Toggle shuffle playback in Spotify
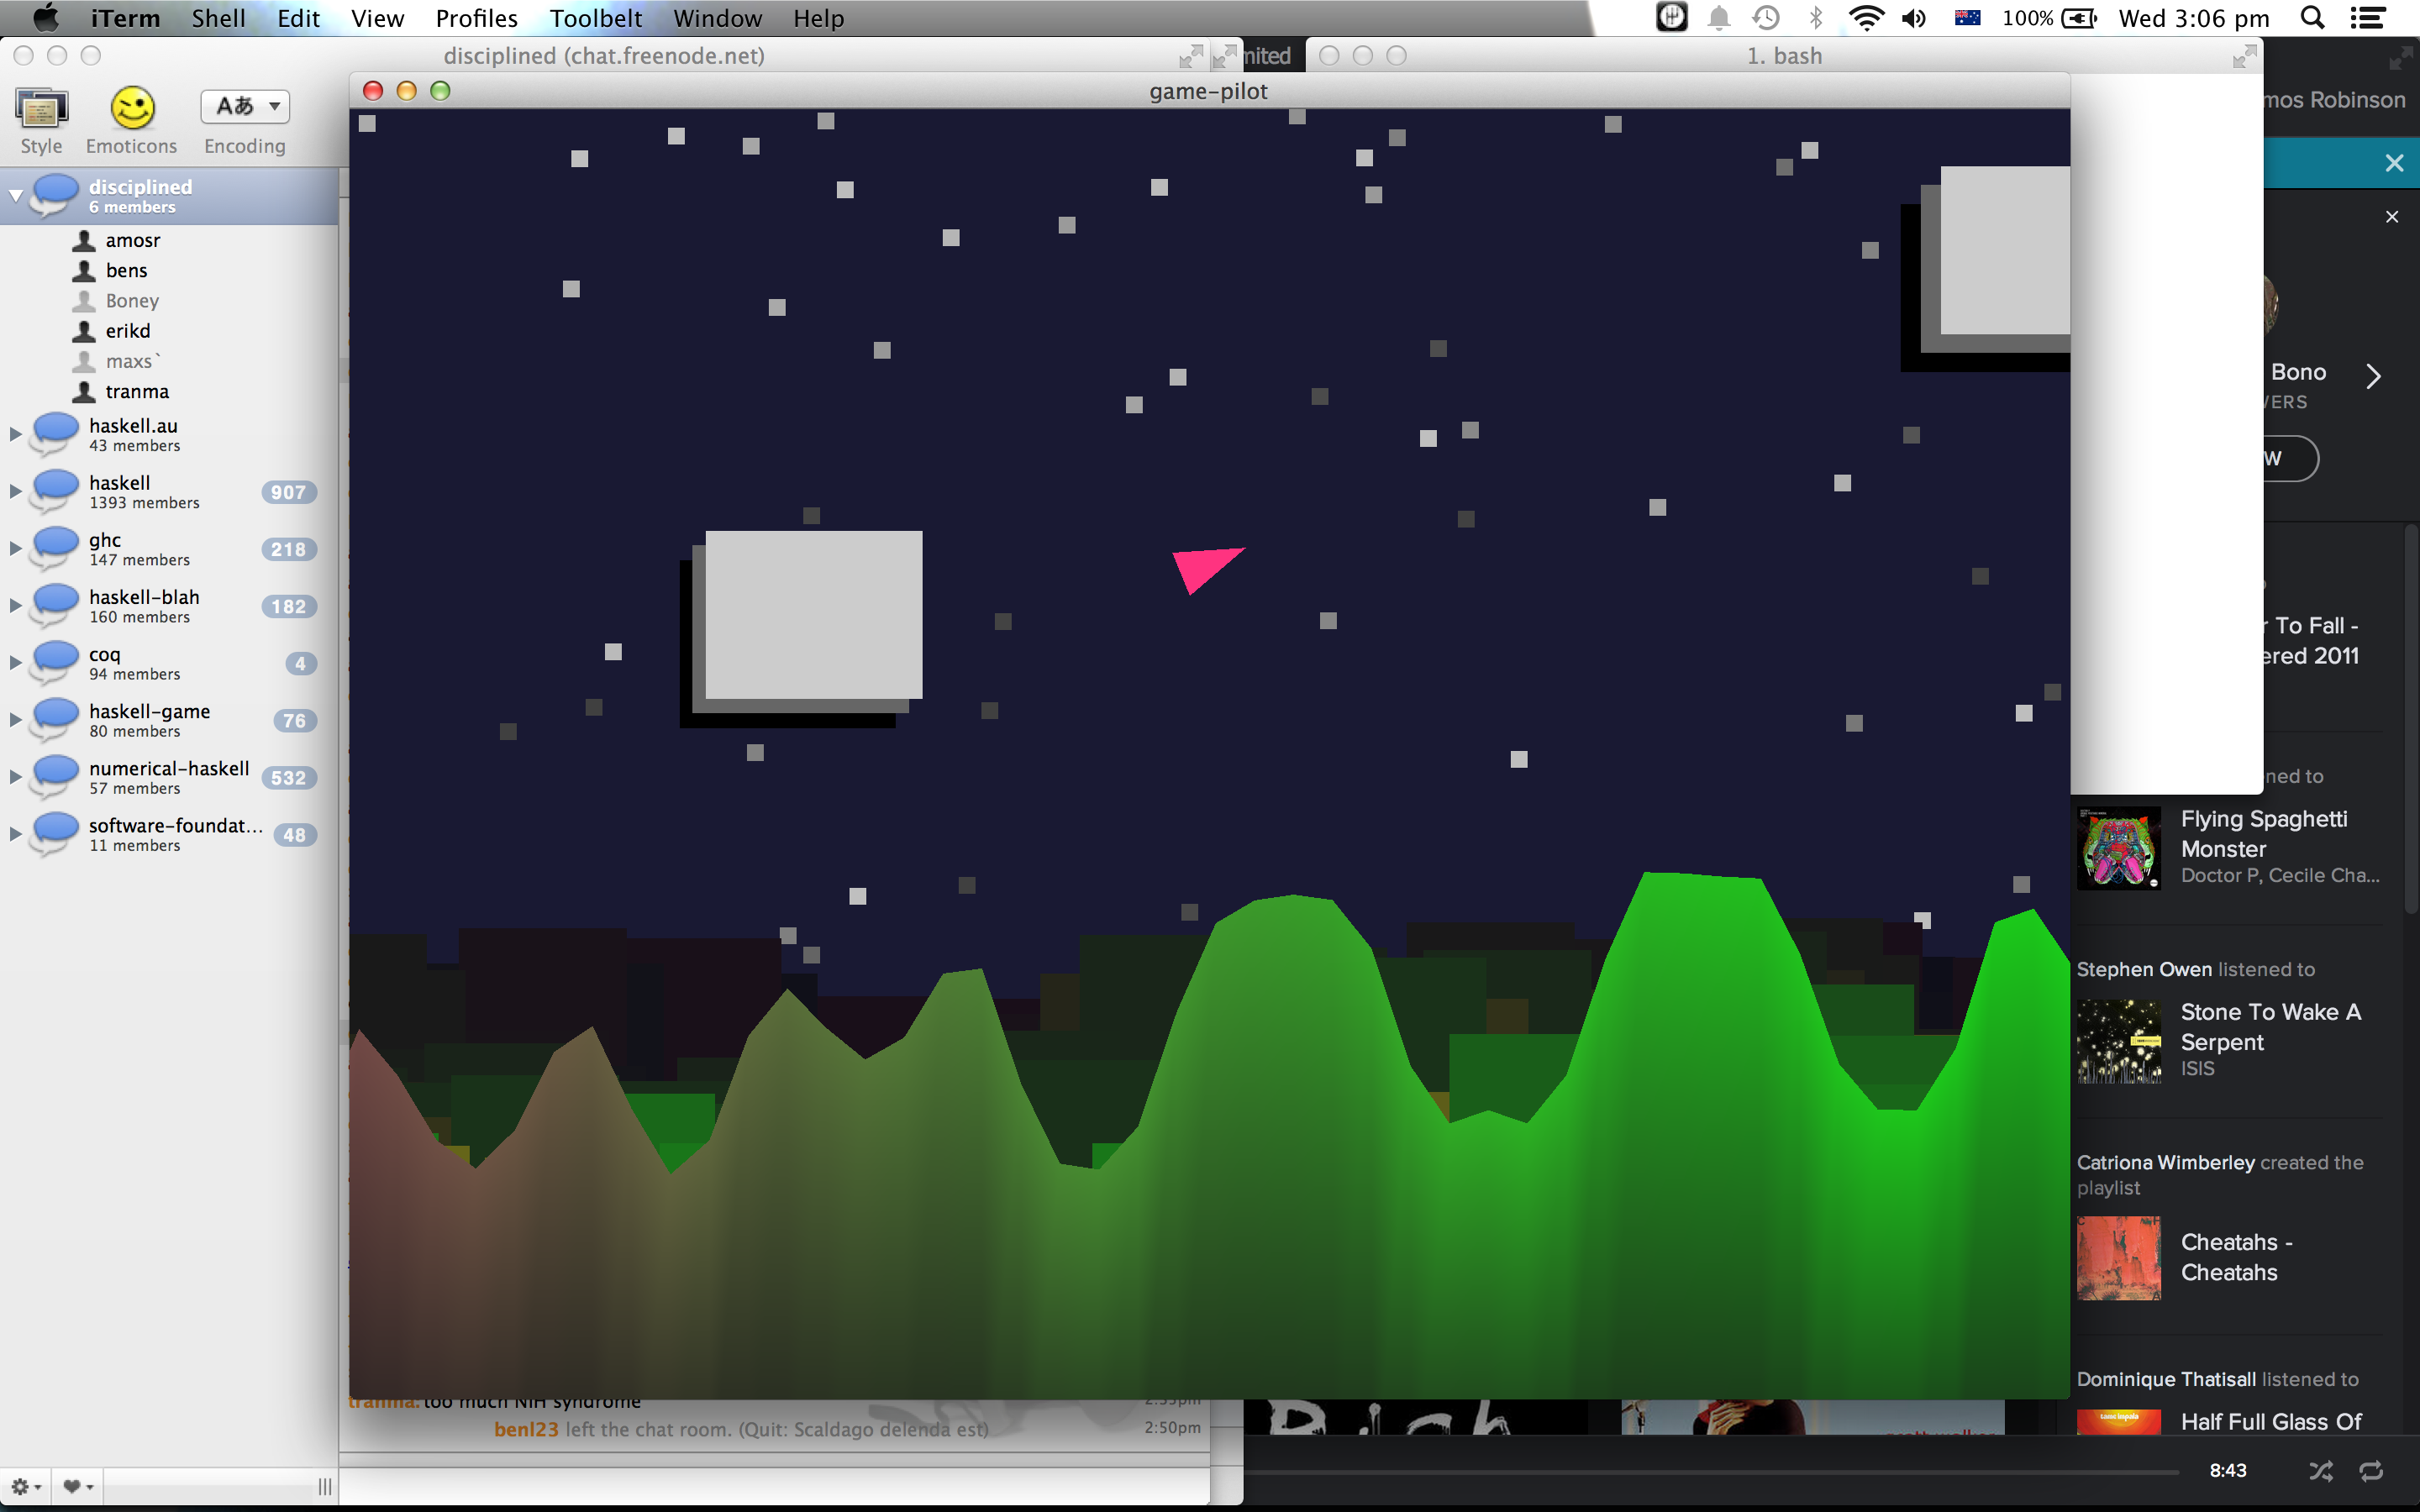Viewport: 2420px width, 1512px height. tap(2320, 1471)
